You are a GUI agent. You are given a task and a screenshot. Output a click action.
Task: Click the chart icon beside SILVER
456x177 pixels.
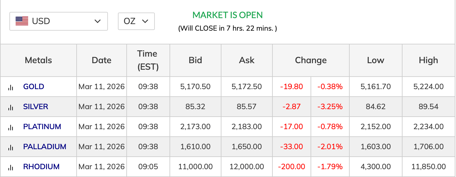[x=11, y=108]
